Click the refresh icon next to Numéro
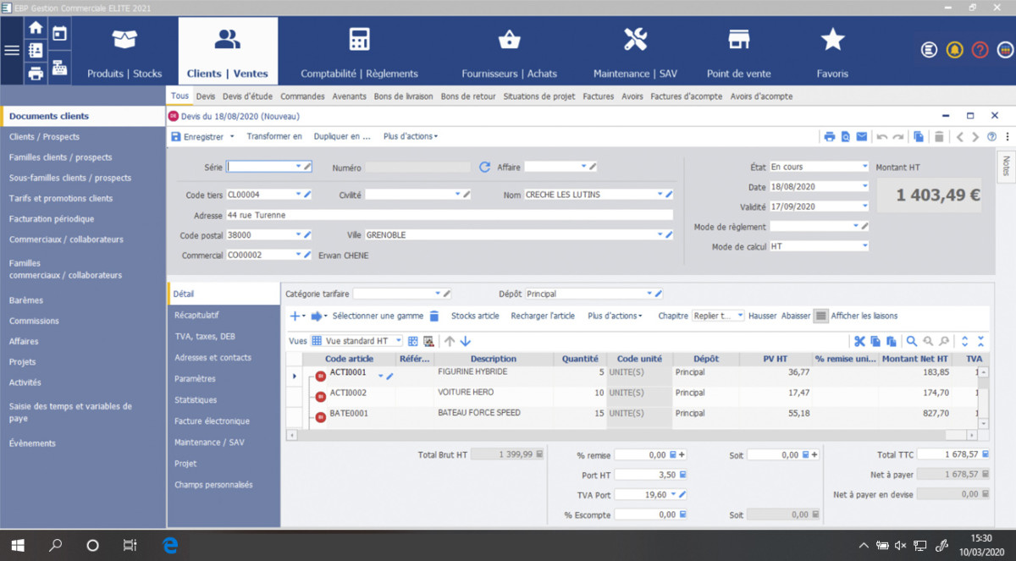Image resolution: width=1016 pixels, height=561 pixels. point(484,167)
